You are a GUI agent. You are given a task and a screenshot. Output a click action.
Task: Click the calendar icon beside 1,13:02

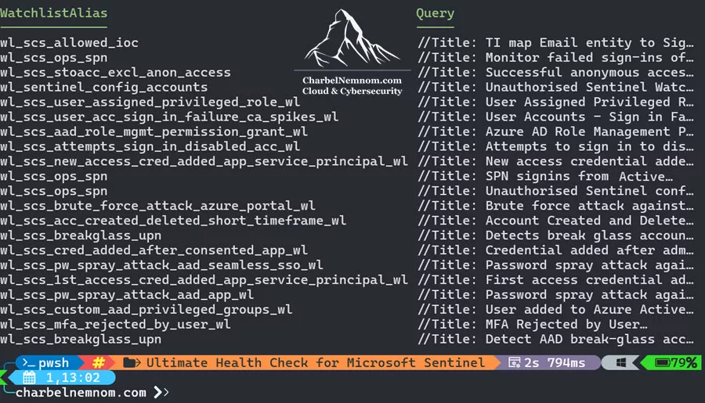(29, 378)
